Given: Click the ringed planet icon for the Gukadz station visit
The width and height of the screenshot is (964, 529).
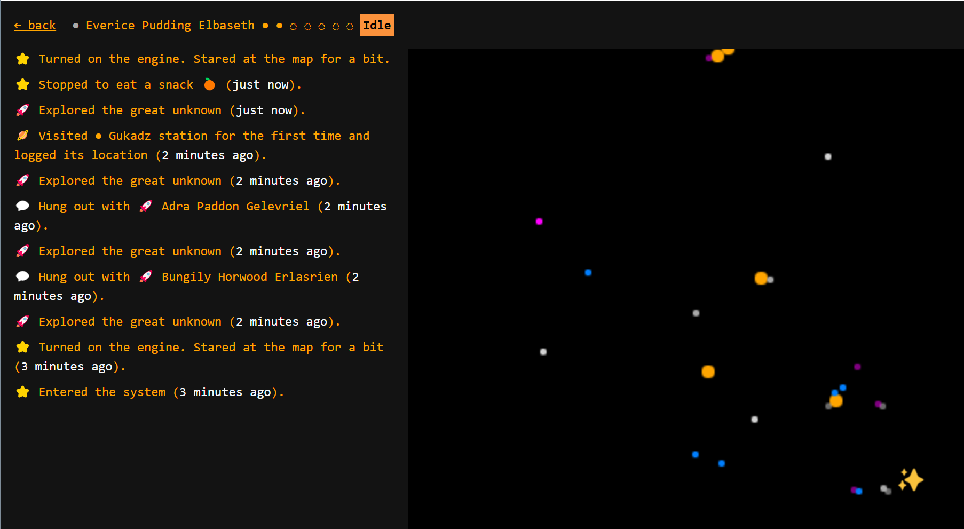Looking at the screenshot, I should (x=22, y=135).
